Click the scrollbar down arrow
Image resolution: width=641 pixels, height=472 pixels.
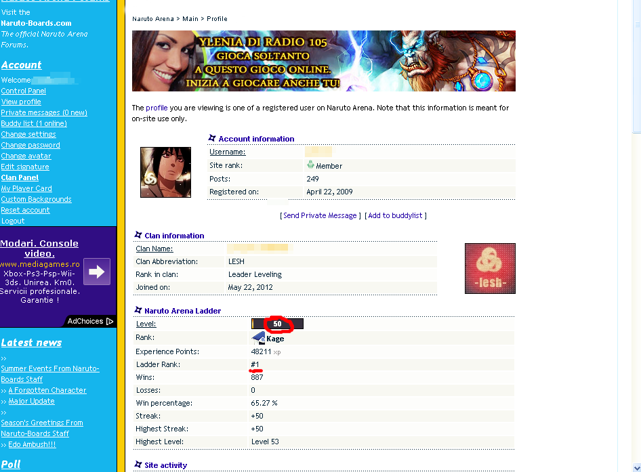(636, 467)
